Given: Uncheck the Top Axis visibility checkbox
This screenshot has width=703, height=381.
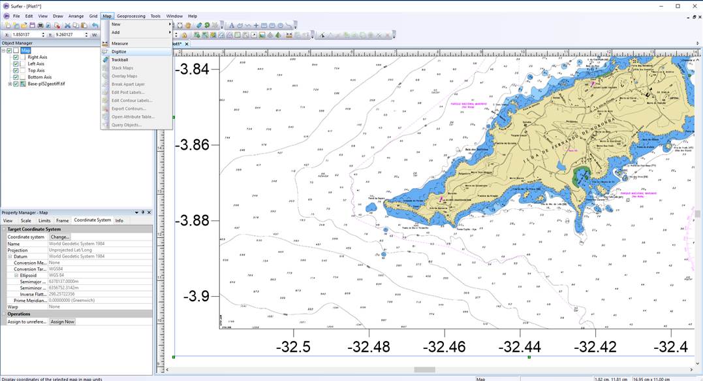Looking at the screenshot, I should tap(16, 71).
